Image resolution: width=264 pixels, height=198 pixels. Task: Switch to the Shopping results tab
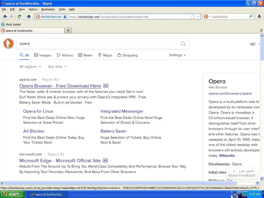pyautogui.click(x=127, y=55)
